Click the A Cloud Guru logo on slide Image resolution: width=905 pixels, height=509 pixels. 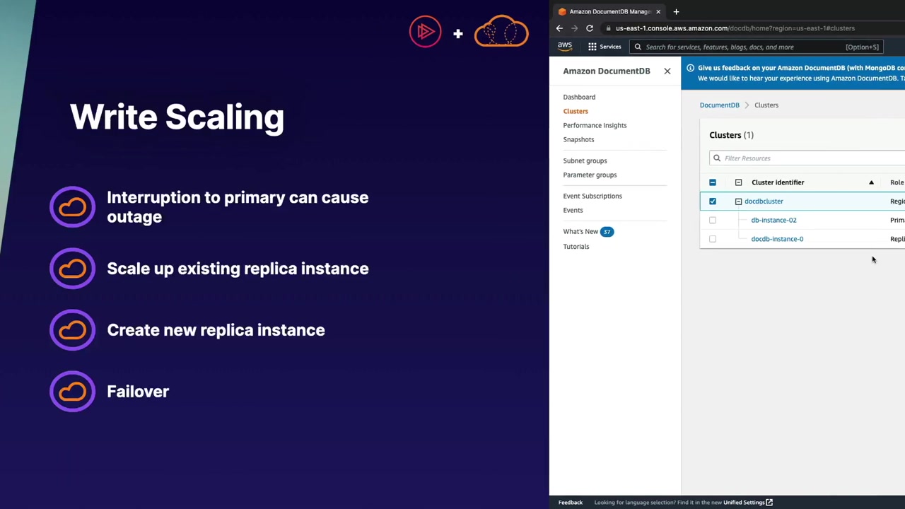pos(501,31)
